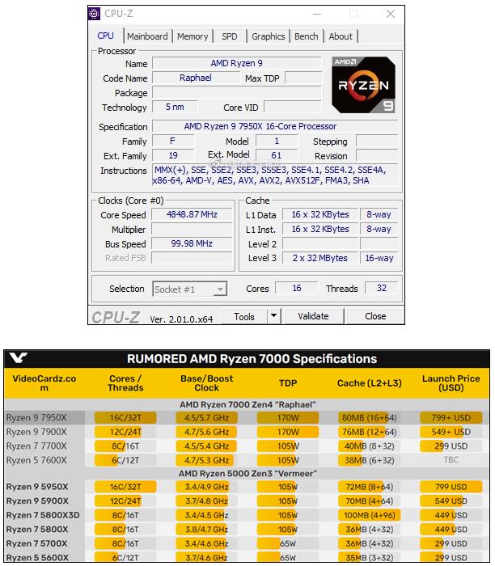495x566 pixels.
Task: Click the Cores value 16
Action: (297, 288)
